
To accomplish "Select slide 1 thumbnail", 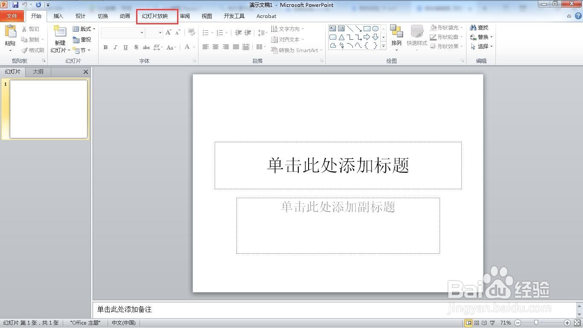I will click(49, 109).
